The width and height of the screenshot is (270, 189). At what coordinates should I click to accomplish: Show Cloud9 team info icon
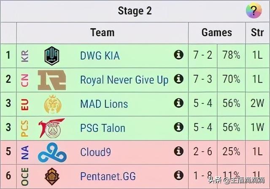pyautogui.click(x=179, y=151)
